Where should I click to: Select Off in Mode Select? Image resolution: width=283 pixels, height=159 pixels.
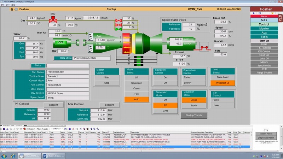pos(137,77)
